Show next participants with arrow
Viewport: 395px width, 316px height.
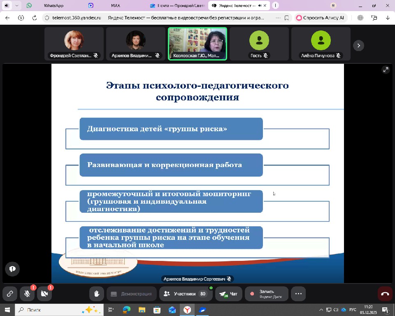click(x=358, y=46)
